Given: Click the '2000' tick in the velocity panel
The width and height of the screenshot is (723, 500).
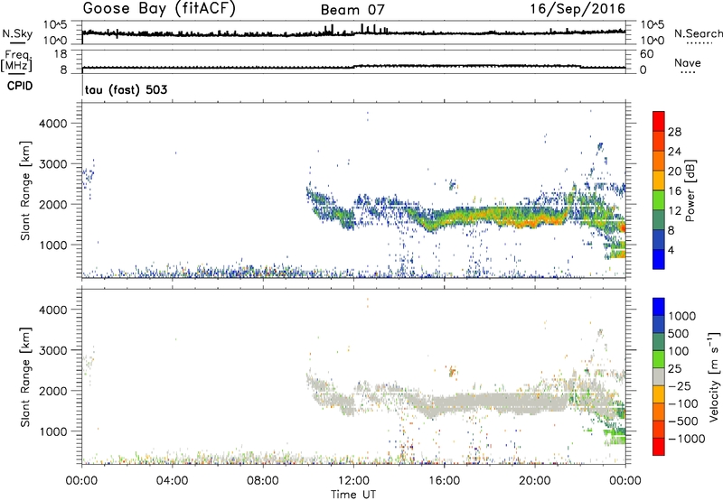Looking at the screenshot, I should pos(53,391).
